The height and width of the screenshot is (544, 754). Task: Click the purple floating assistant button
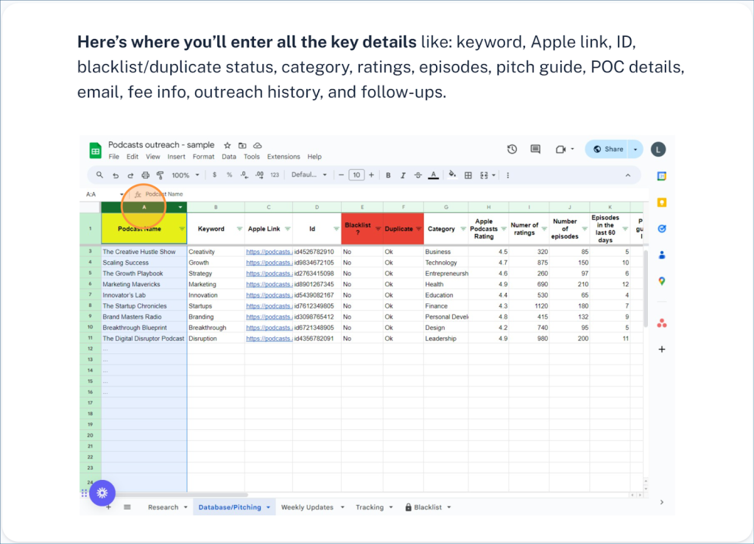coord(102,492)
